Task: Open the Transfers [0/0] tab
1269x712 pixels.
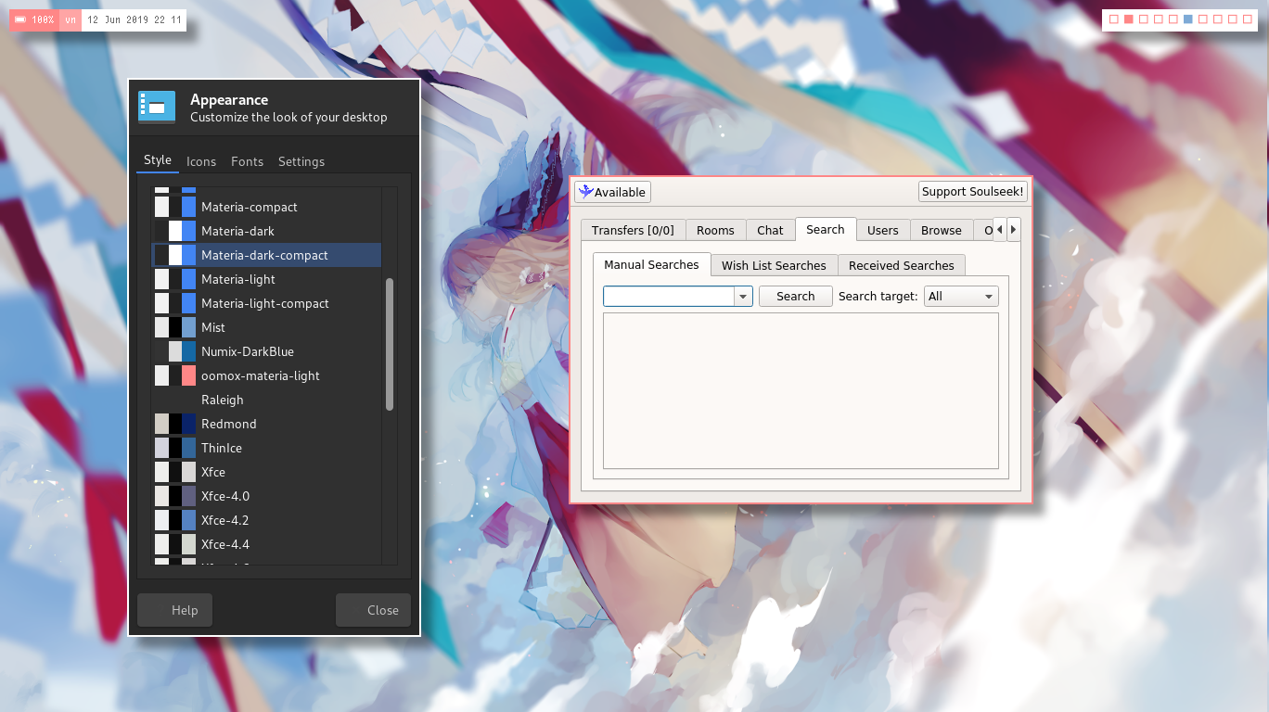Action: coord(633,230)
